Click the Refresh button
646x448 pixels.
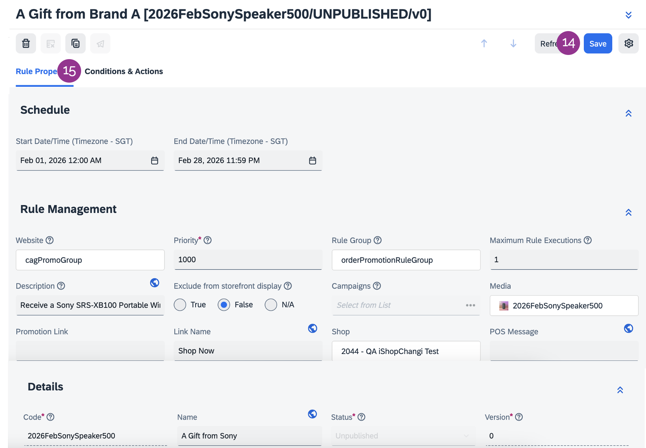pyautogui.click(x=547, y=44)
